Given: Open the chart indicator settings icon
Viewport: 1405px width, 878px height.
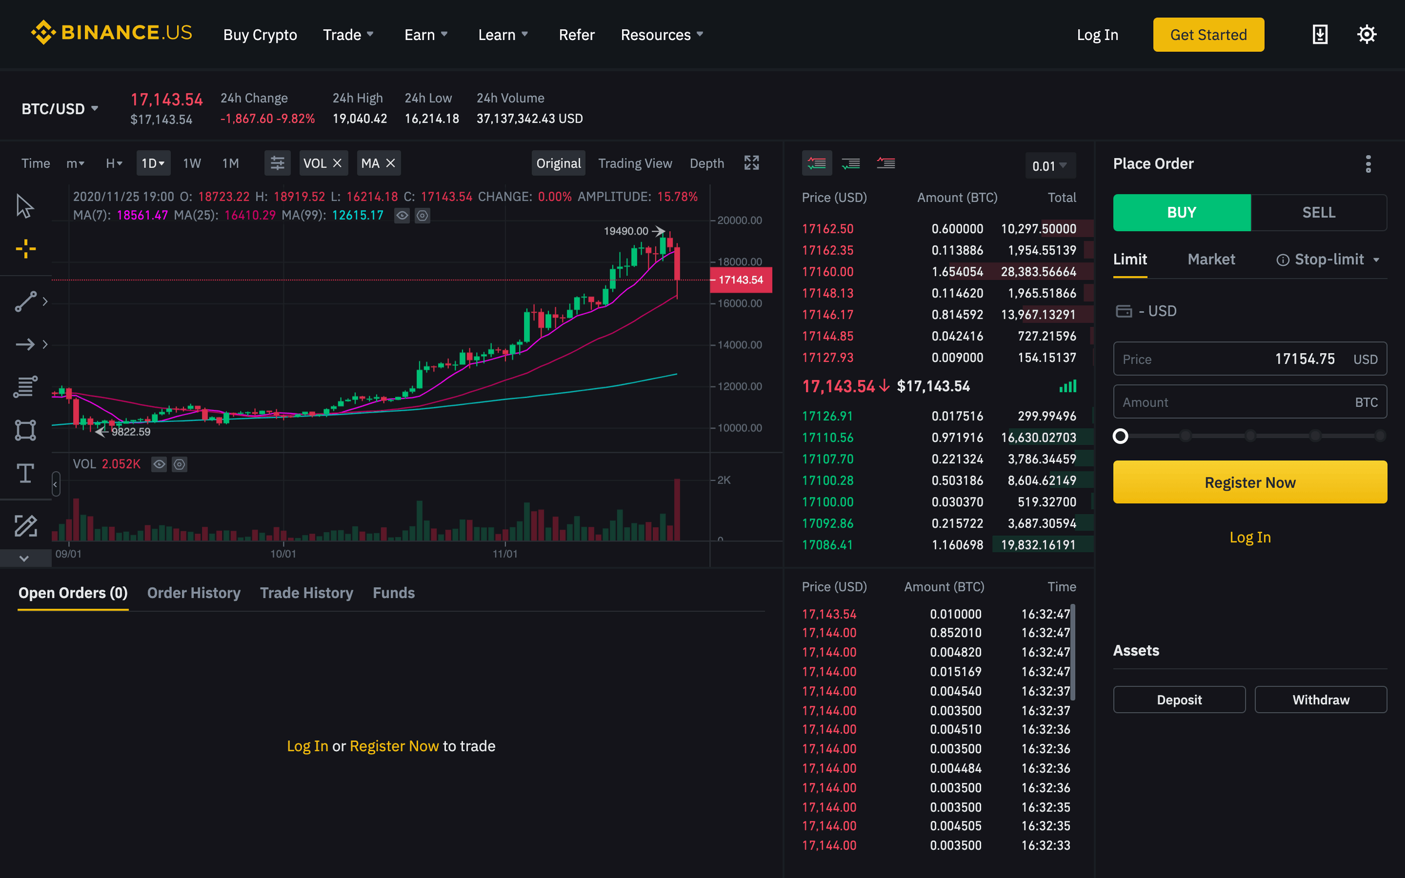Looking at the screenshot, I should pyautogui.click(x=278, y=163).
